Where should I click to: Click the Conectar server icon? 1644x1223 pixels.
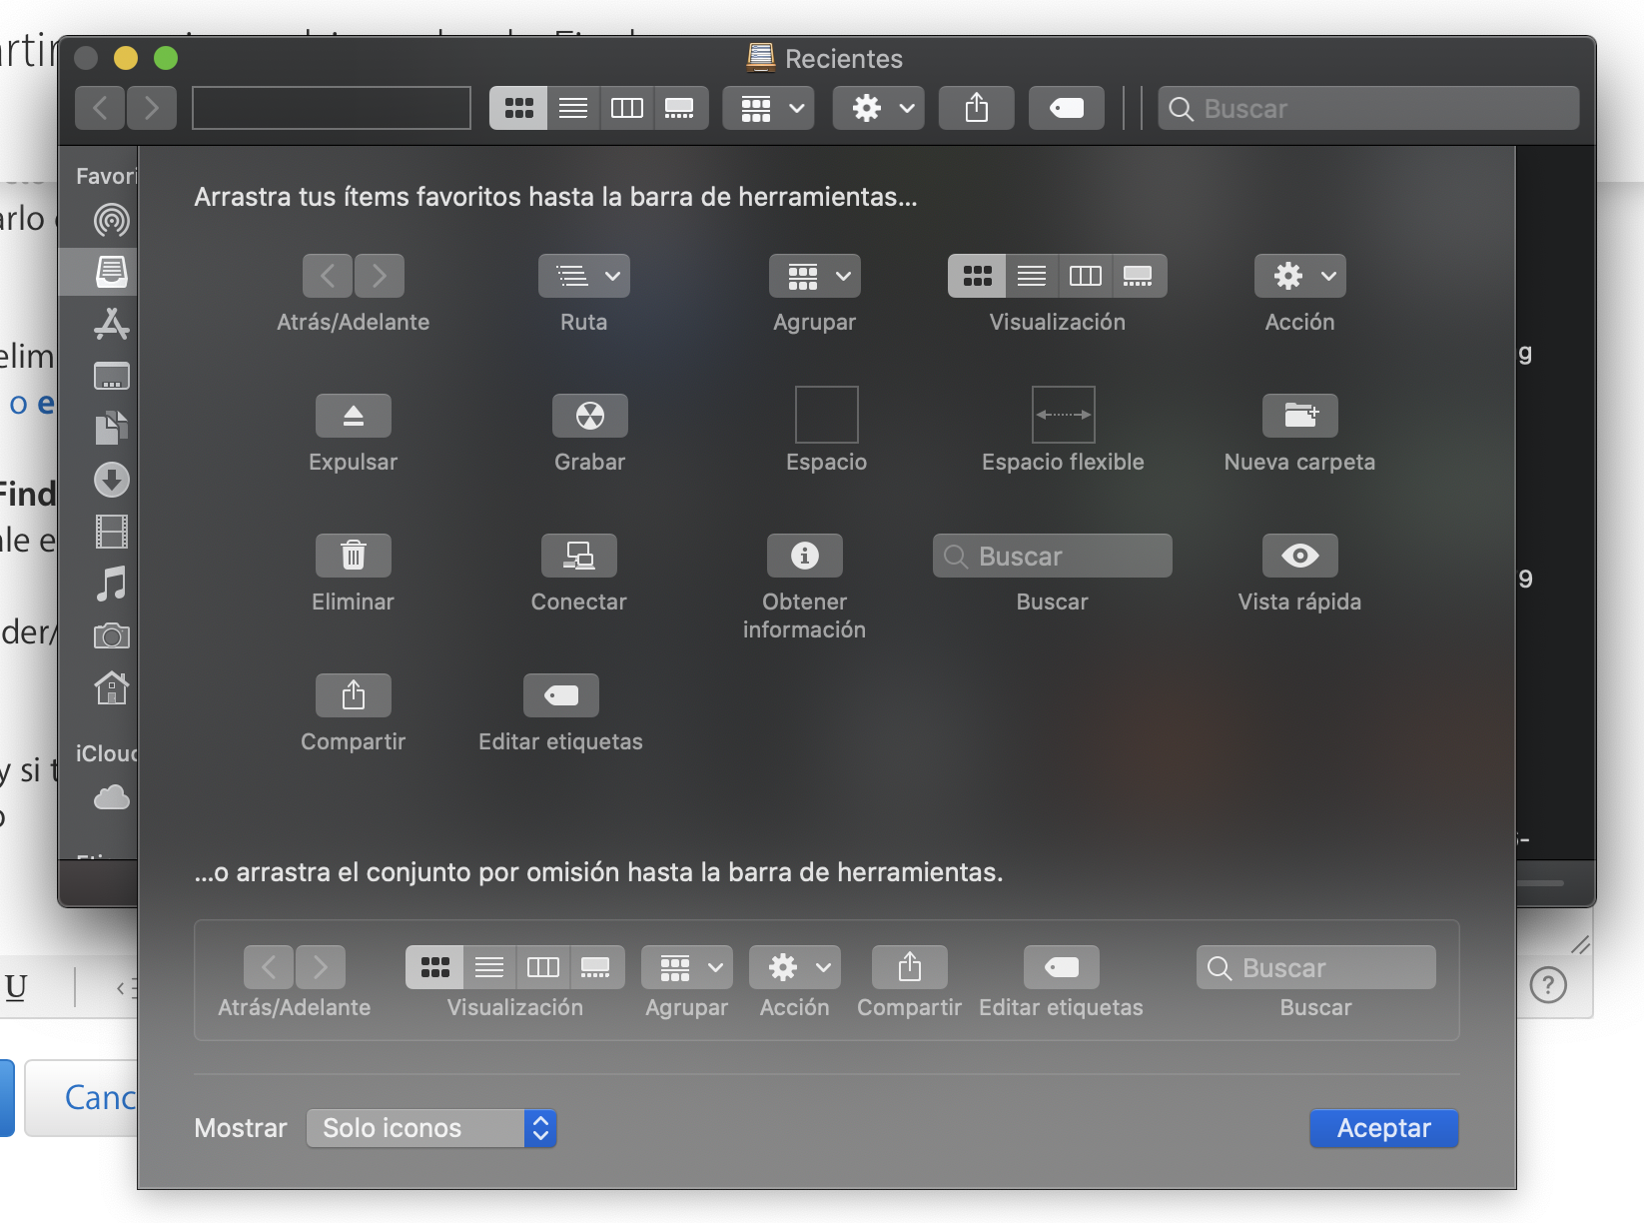click(x=579, y=556)
